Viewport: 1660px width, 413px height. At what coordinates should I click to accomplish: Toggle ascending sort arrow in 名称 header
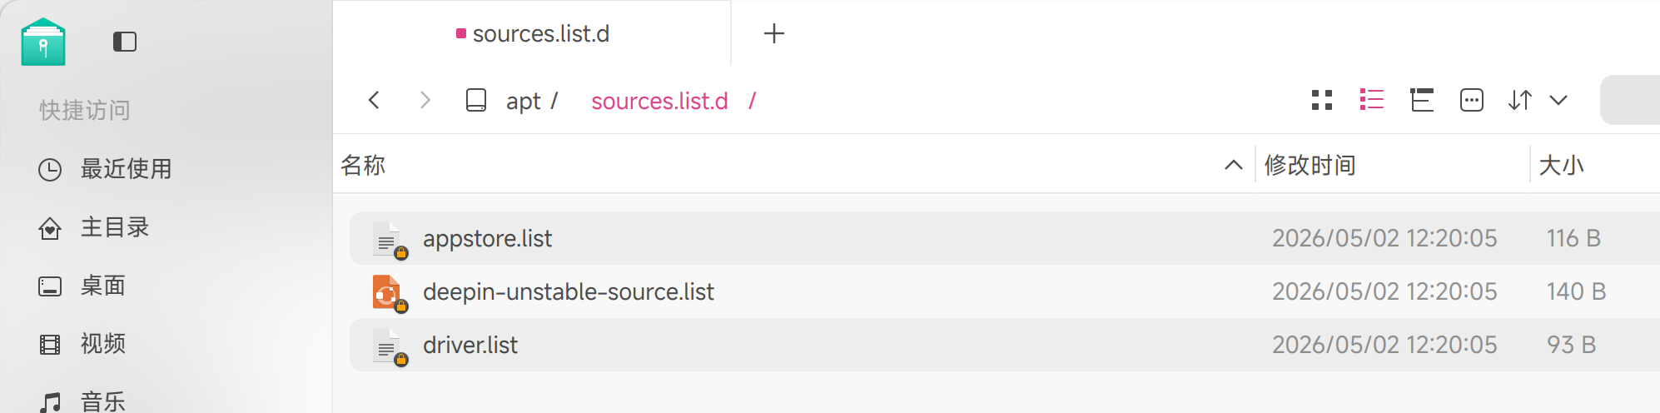(x=1234, y=166)
